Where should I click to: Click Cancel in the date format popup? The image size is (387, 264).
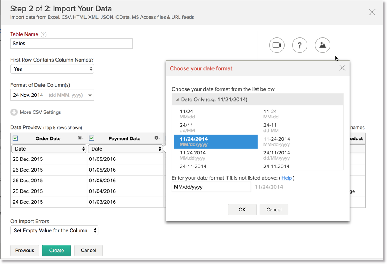click(x=274, y=209)
